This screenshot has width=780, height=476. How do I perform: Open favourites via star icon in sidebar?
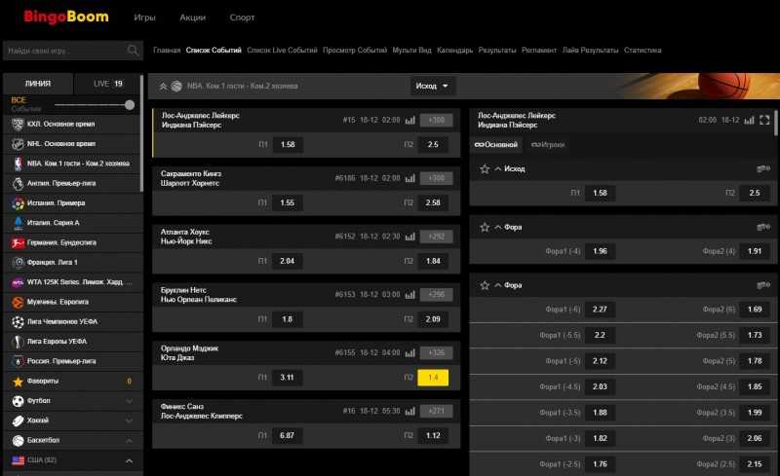(x=18, y=382)
